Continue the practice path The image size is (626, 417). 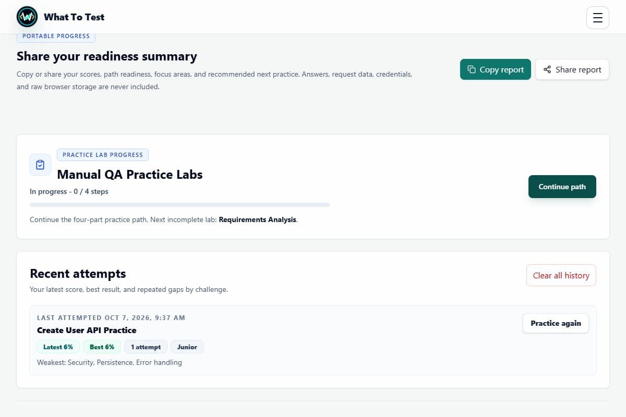(x=562, y=187)
